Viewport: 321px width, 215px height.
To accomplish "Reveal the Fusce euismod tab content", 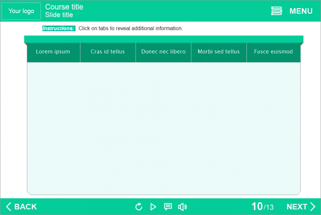I will pyautogui.click(x=273, y=52).
